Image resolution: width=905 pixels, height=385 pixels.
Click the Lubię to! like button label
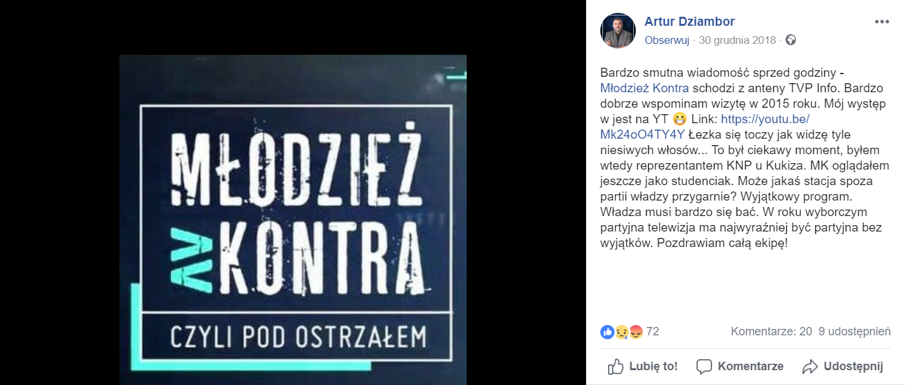[x=653, y=366]
